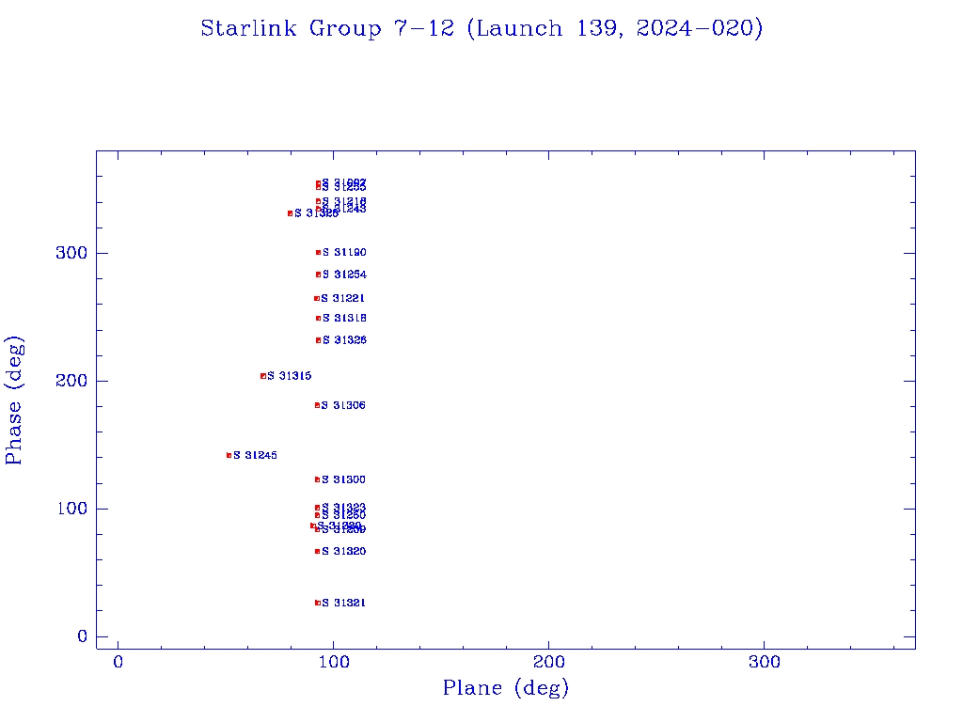Select the 'S 31315' satellite label
The width and height of the screenshot is (963, 722).
coord(290,376)
